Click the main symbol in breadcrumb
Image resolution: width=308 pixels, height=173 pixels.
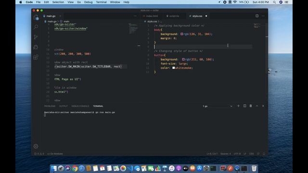coord(66,21)
